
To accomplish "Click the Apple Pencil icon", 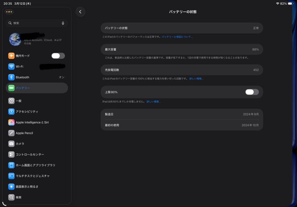I will pos(11,133).
